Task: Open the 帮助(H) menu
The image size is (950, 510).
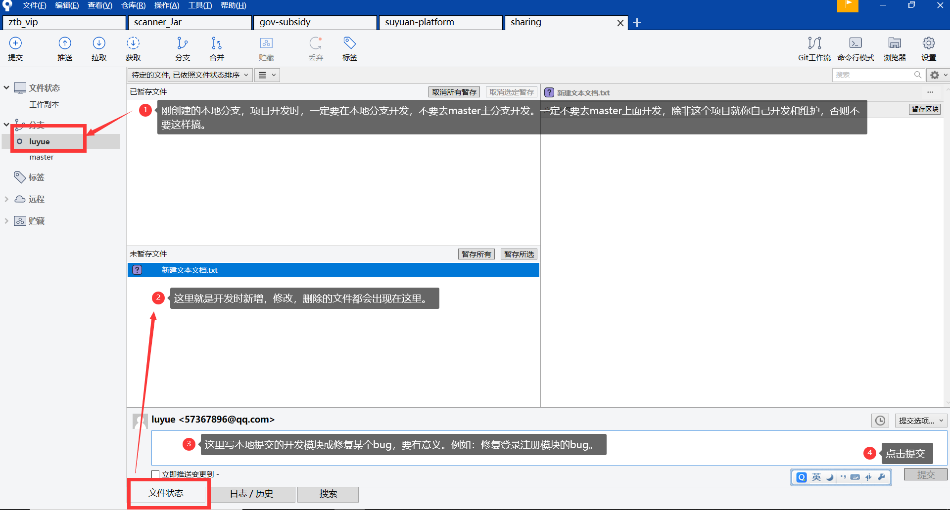Action: point(234,5)
